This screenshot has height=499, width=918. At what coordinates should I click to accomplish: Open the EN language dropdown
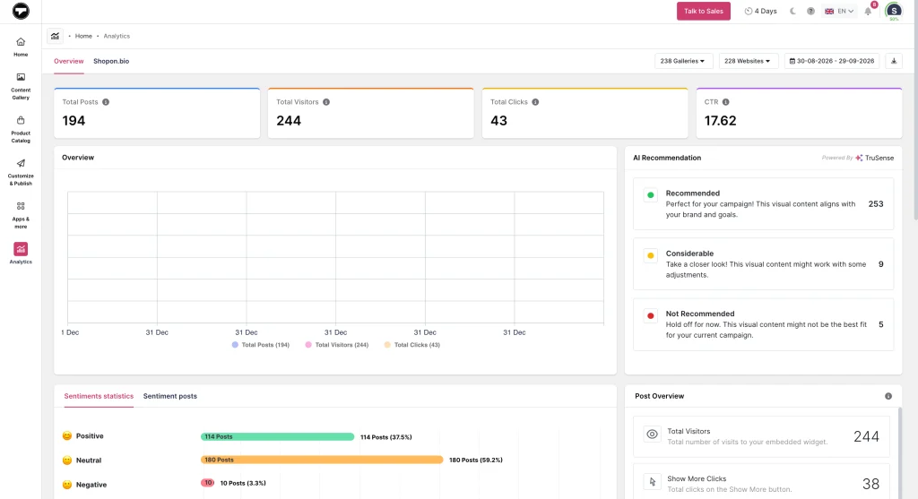839,11
